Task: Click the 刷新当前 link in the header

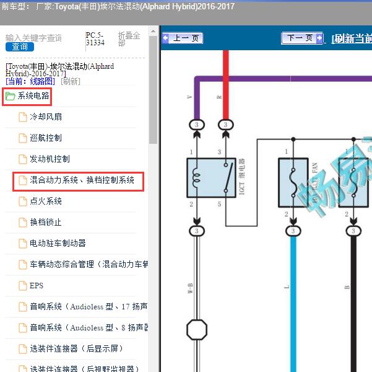Action: (352, 38)
